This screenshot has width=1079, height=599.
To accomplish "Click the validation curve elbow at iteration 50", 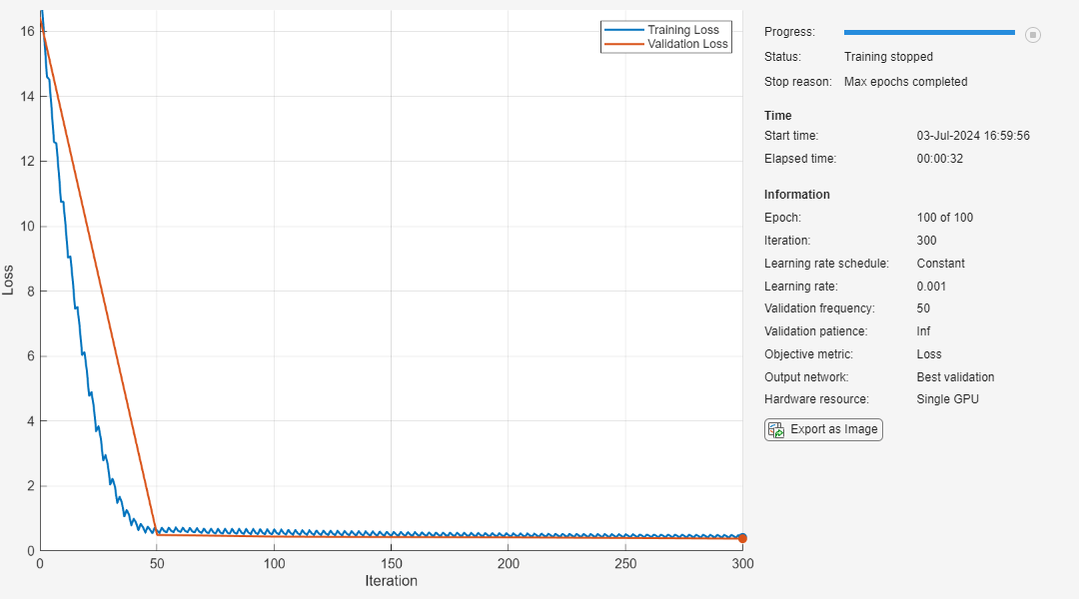I will coord(157,534).
